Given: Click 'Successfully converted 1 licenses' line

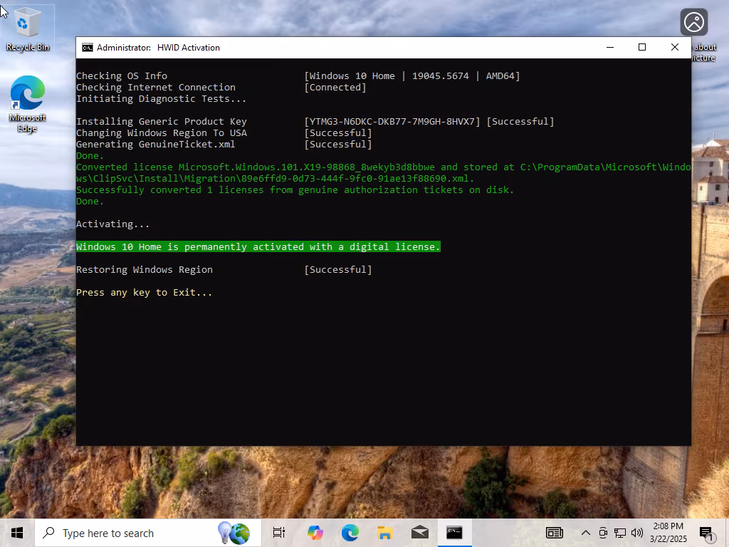Looking at the screenshot, I should coord(295,189).
